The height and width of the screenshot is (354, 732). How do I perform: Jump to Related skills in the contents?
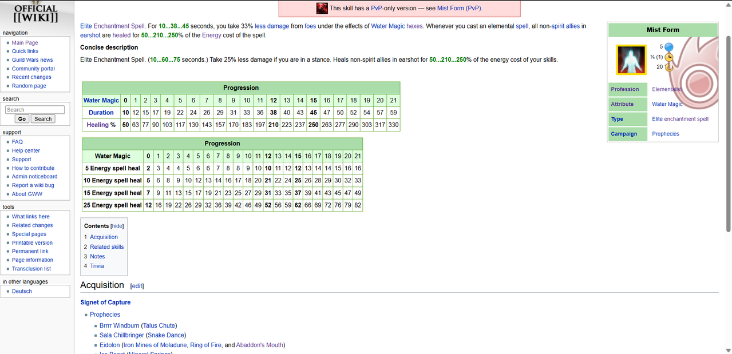[107, 246]
